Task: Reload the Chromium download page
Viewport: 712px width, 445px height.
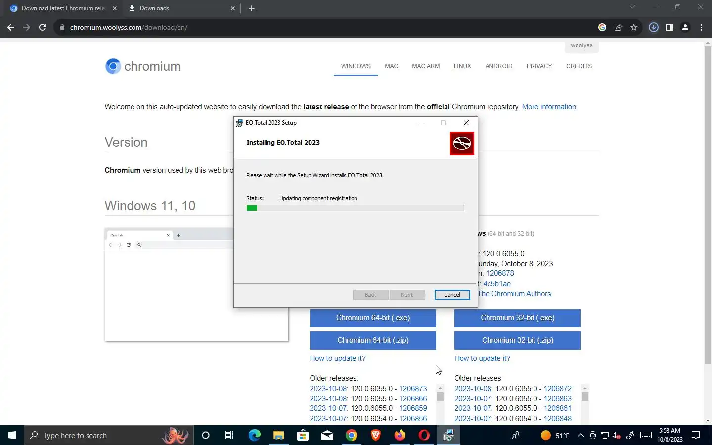Action: click(x=43, y=27)
